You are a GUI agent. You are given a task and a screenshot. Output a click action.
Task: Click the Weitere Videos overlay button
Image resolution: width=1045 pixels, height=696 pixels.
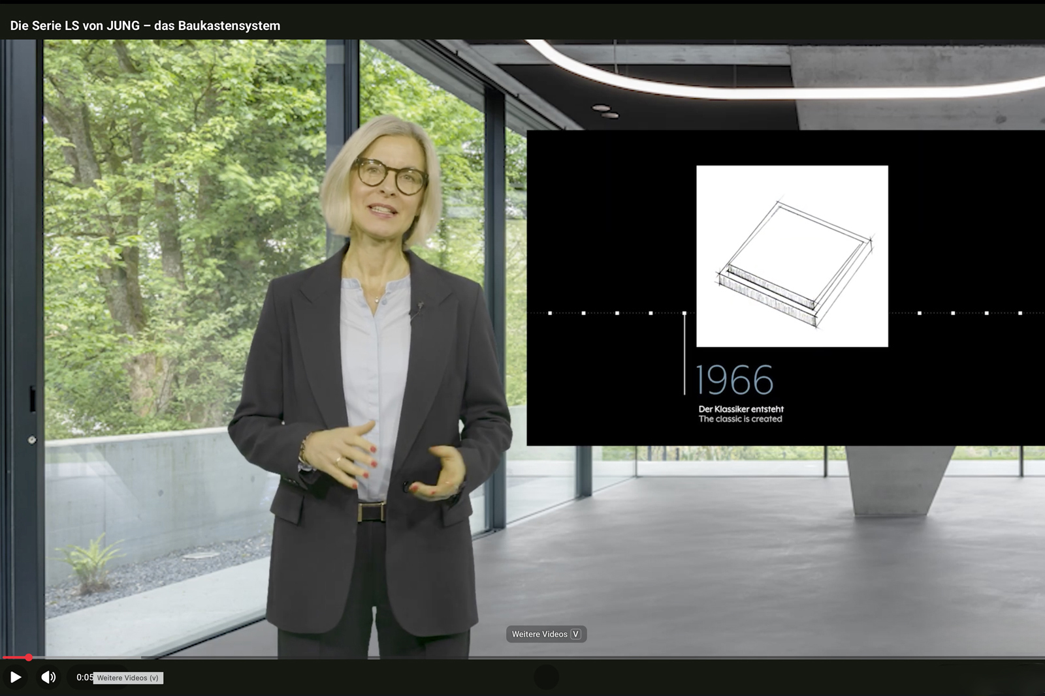546,634
